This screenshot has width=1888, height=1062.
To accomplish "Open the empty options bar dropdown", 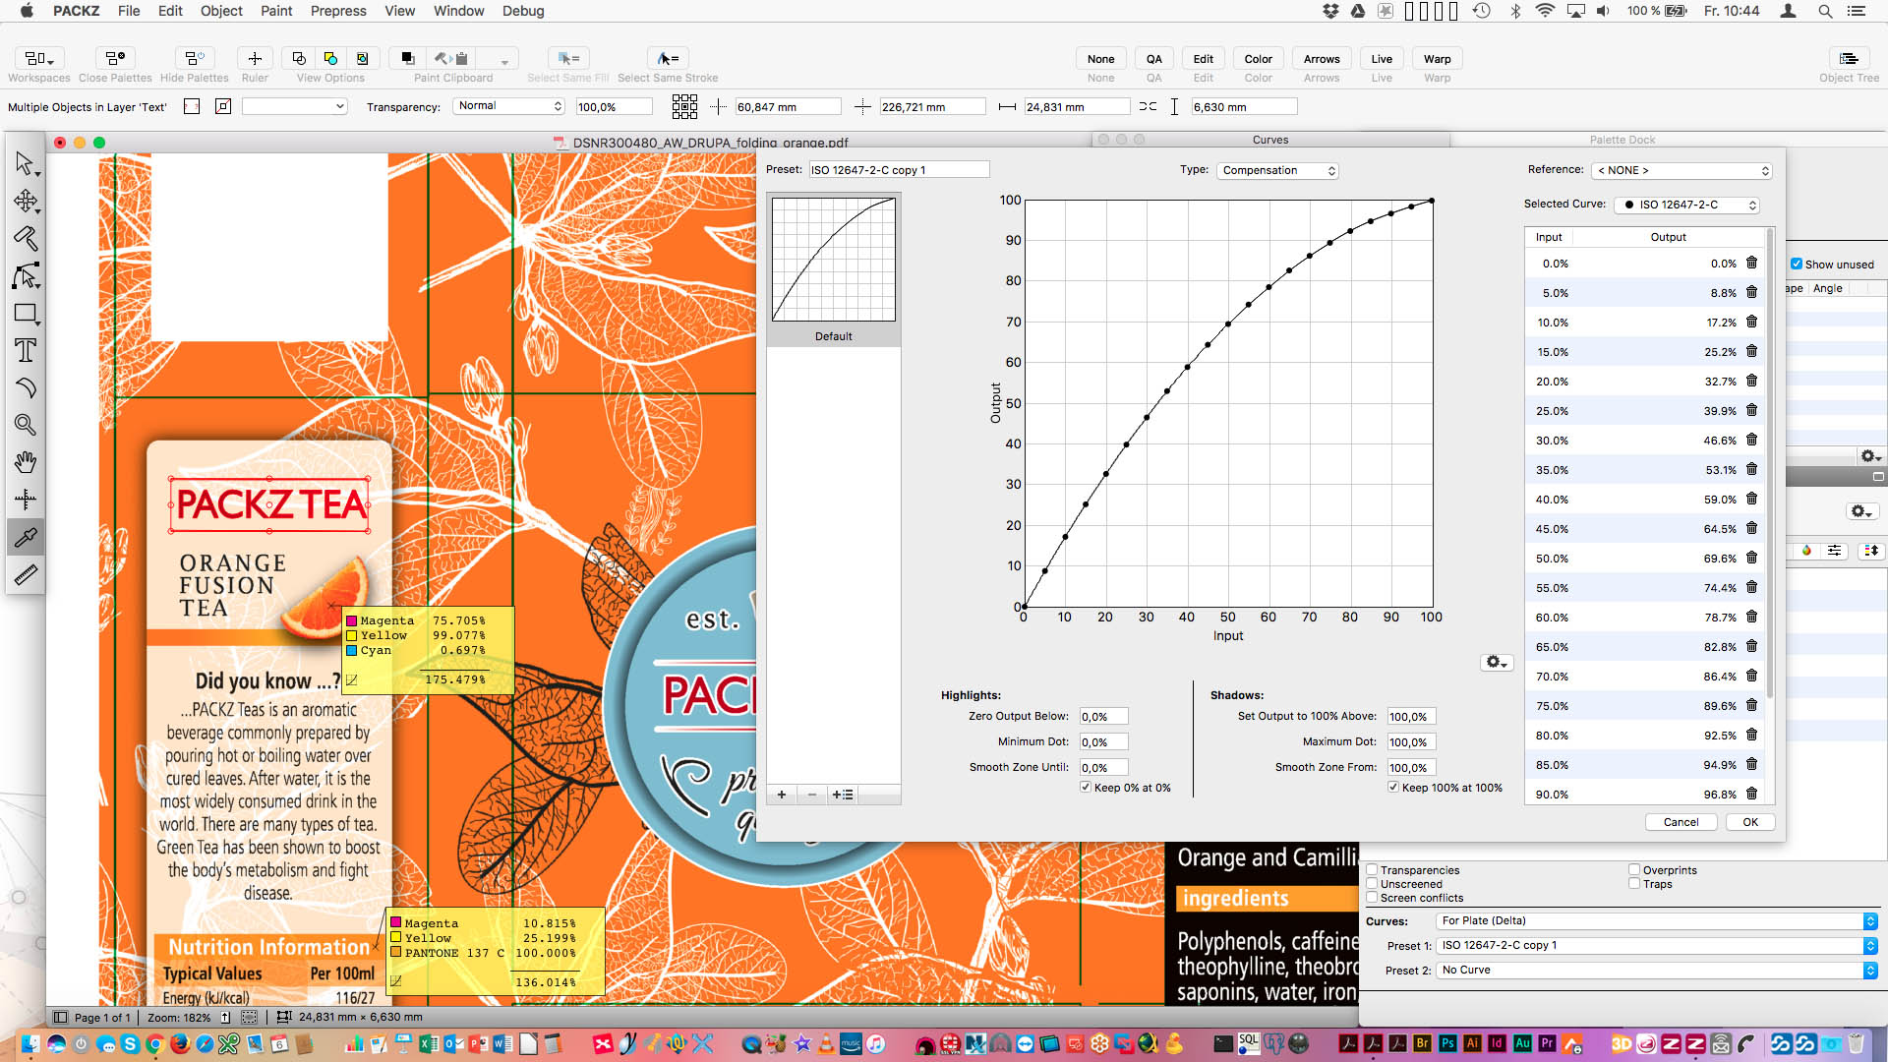I will click(x=295, y=106).
